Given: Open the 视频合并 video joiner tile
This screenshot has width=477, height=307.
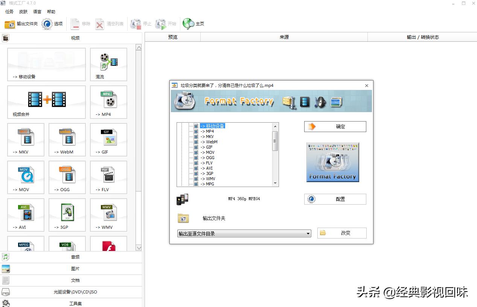Looking at the screenshot, I should [x=46, y=102].
